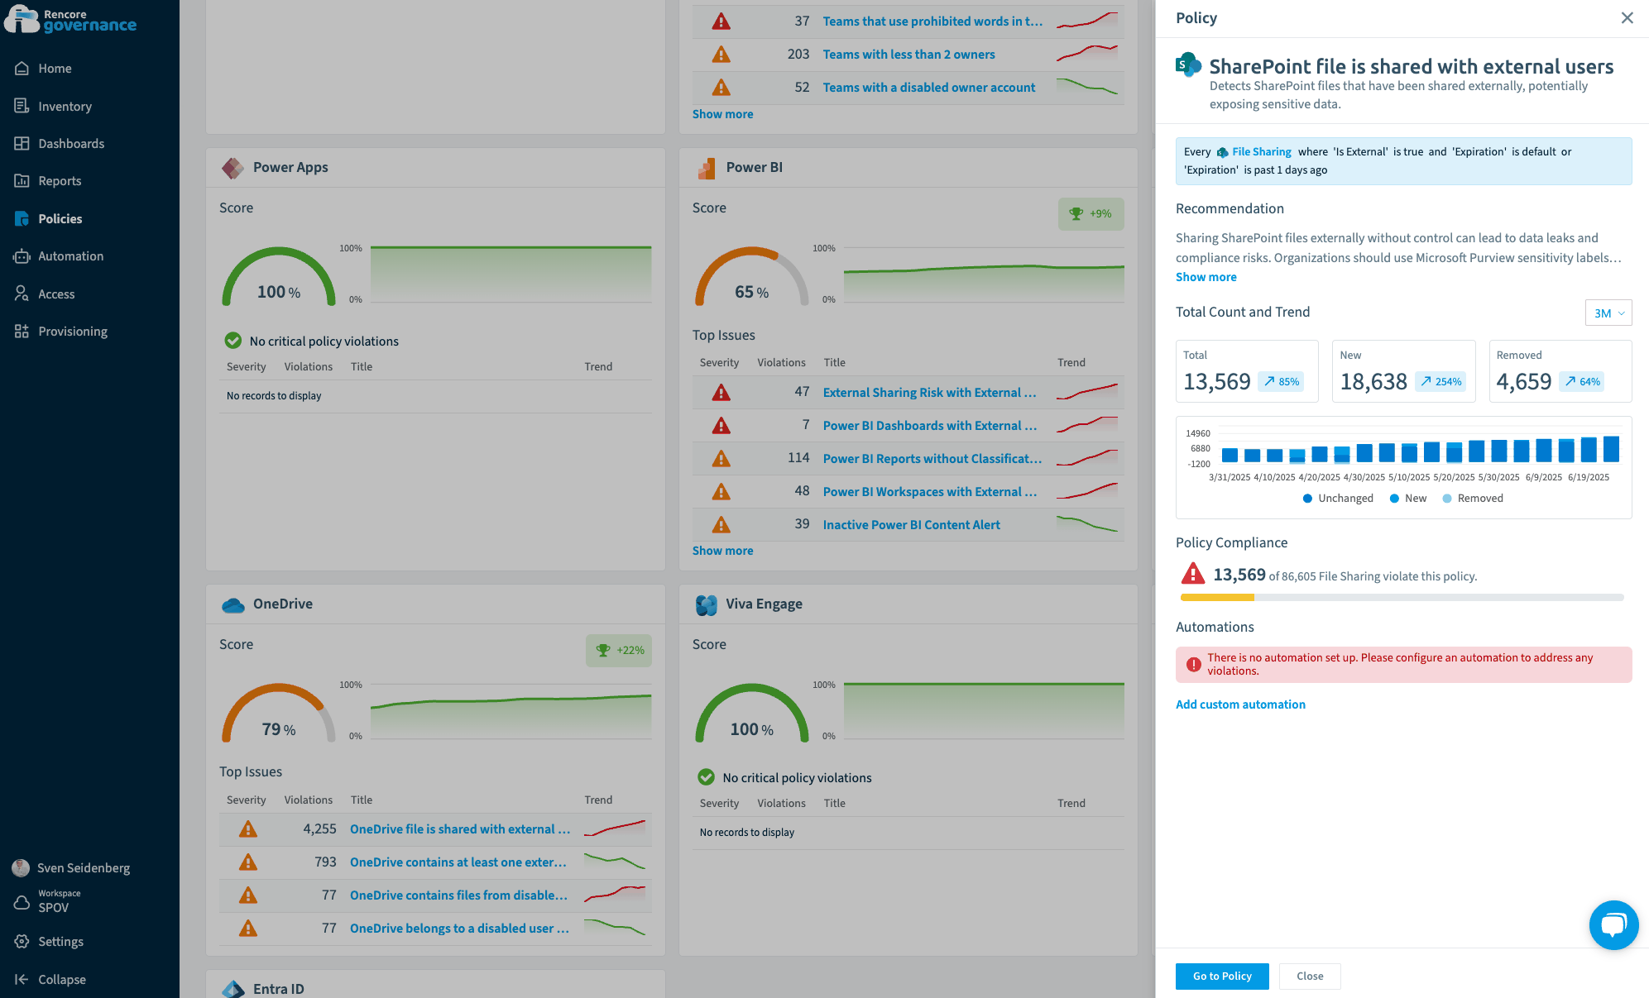Click the SharePoint policy icon

pos(1188,64)
